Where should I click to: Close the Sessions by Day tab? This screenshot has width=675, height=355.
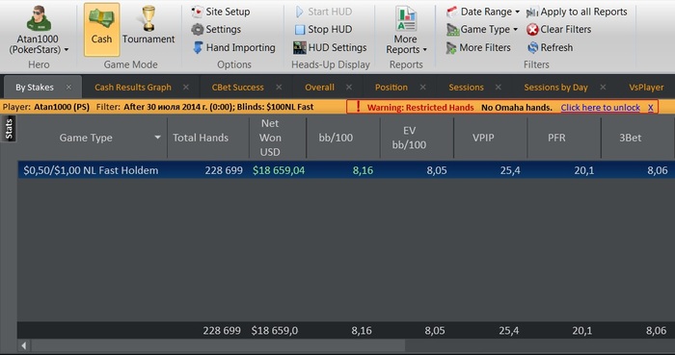coord(603,88)
